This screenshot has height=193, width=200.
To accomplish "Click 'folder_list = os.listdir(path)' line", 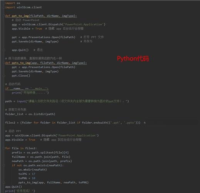I will tap(30, 114).
